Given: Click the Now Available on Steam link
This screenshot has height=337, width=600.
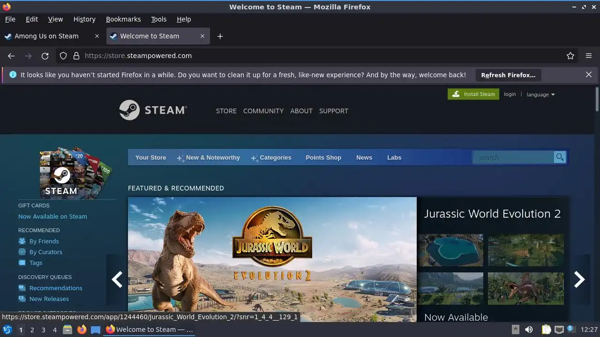Looking at the screenshot, I should [x=52, y=216].
